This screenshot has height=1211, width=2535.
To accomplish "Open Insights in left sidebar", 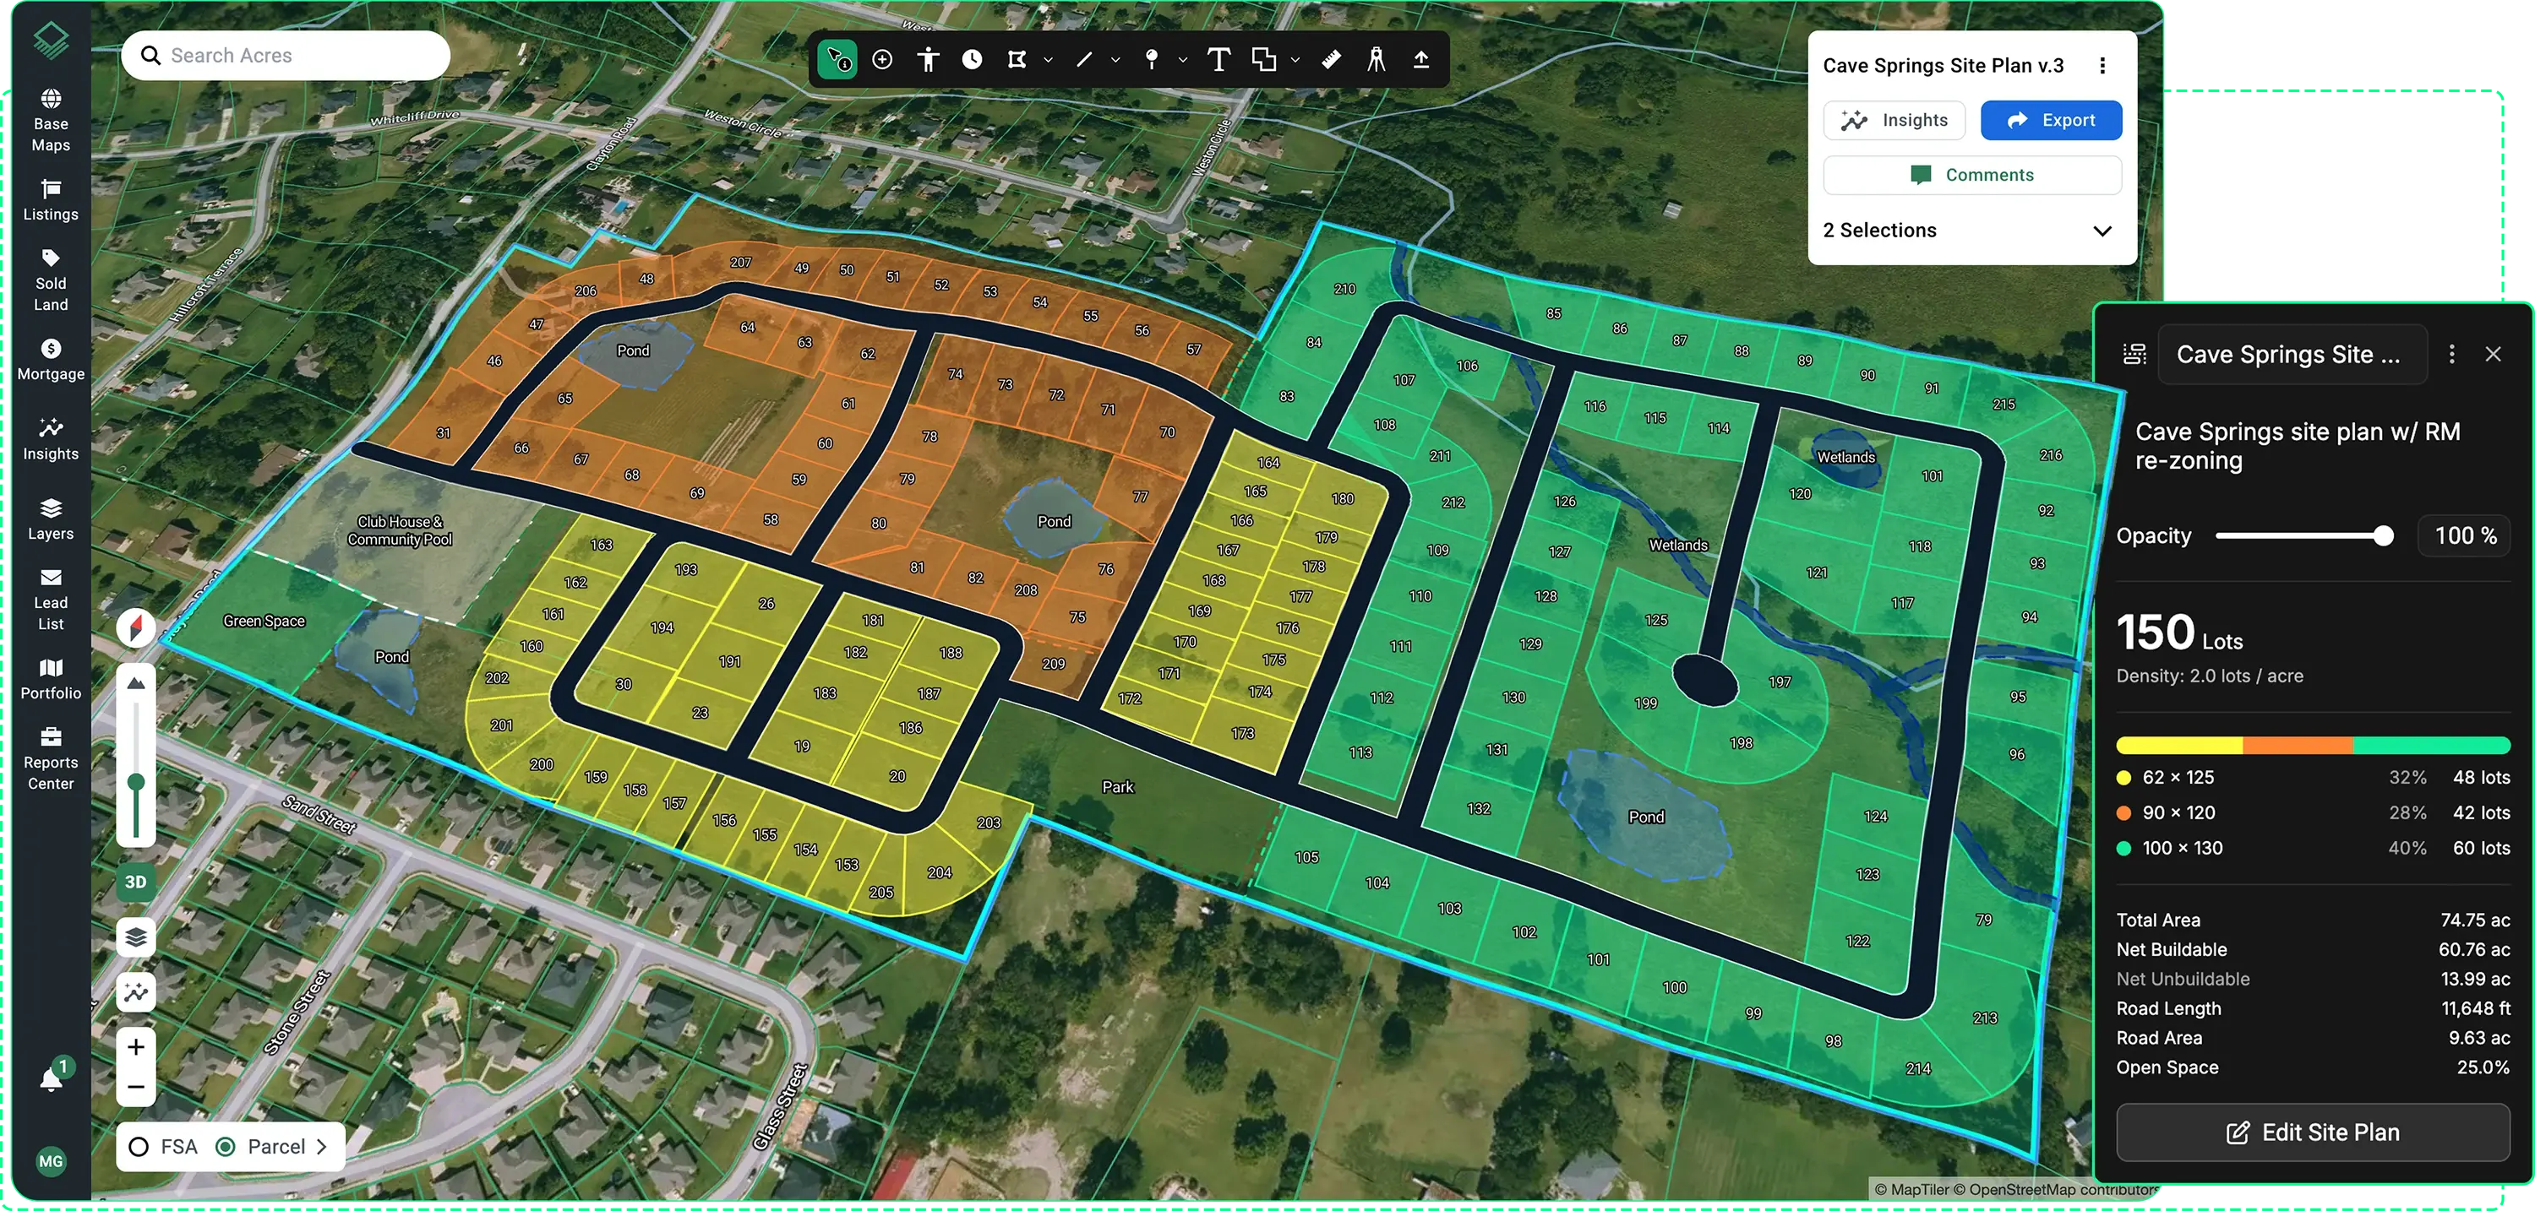I will [52, 440].
